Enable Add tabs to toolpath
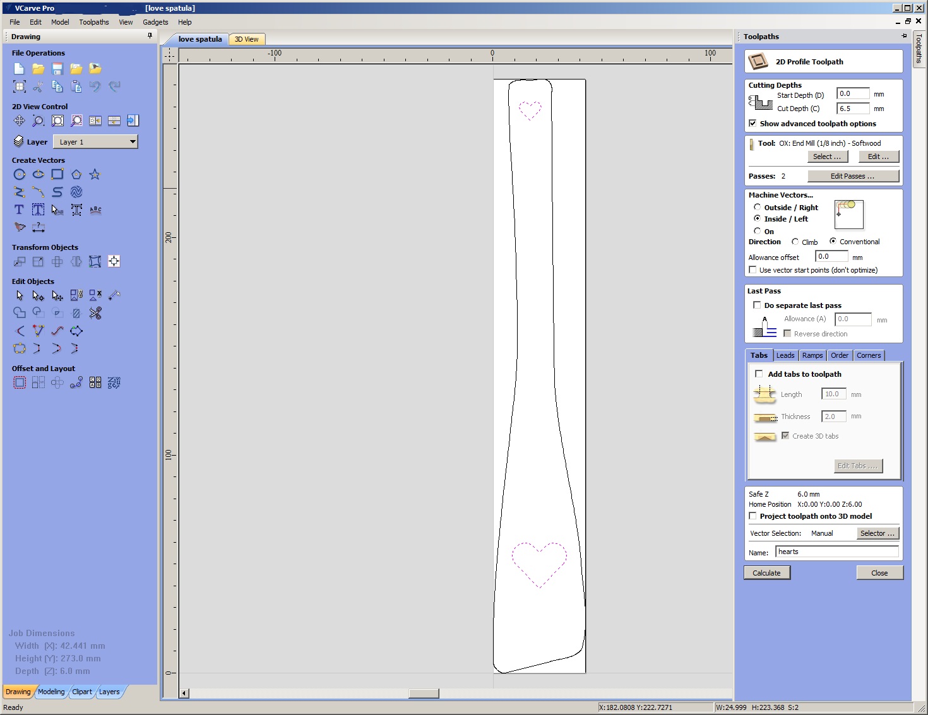This screenshot has width=928, height=715. click(x=759, y=374)
